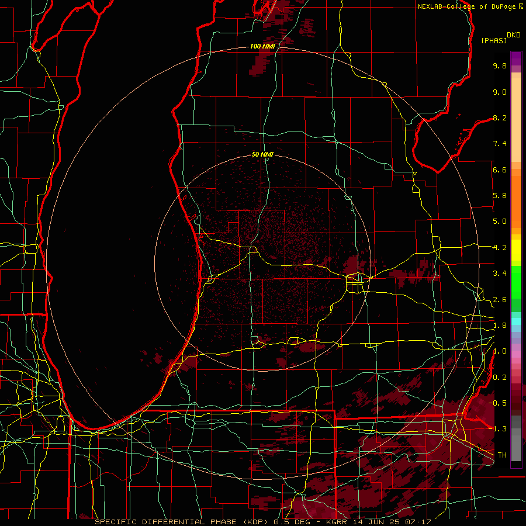Click the 5.0 scale value
Image resolution: width=526 pixels, height=526 pixels.
click(x=500, y=222)
